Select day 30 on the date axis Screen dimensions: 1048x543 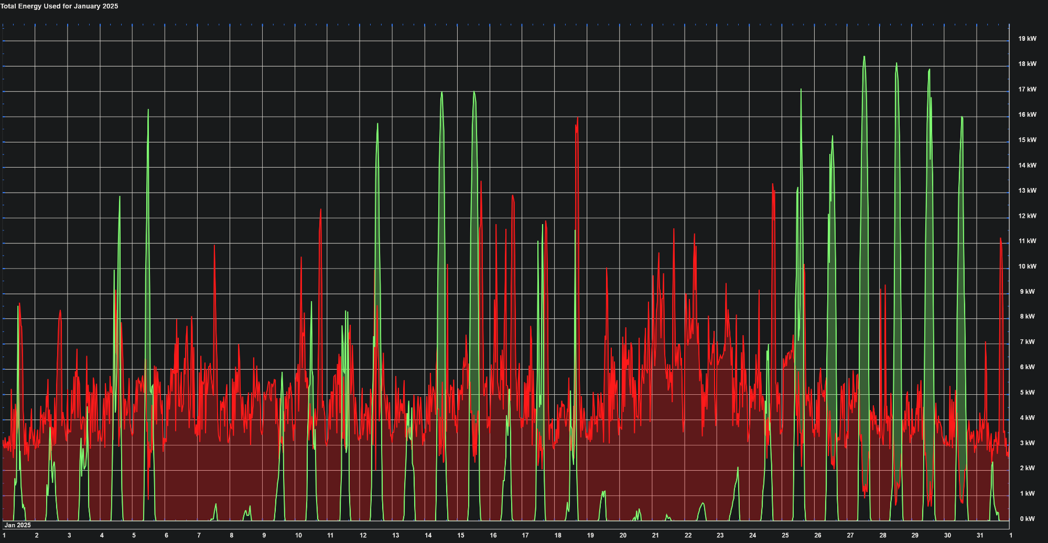[x=947, y=535]
